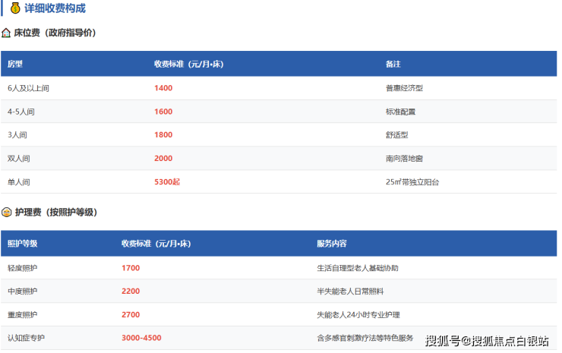Click the nursing fee 收费标准 column header
Image resolution: width=562 pixels, height=353 pixels.
[156, 244]
